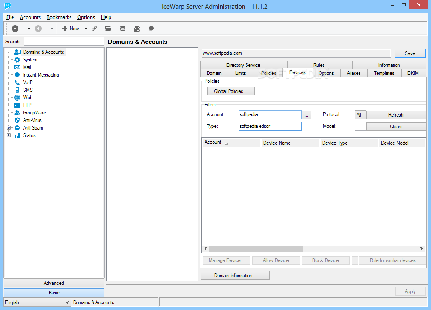Viewport: 431px width, 310px height.
Task: Open the File menu
Action: click(x=10, y=17)
